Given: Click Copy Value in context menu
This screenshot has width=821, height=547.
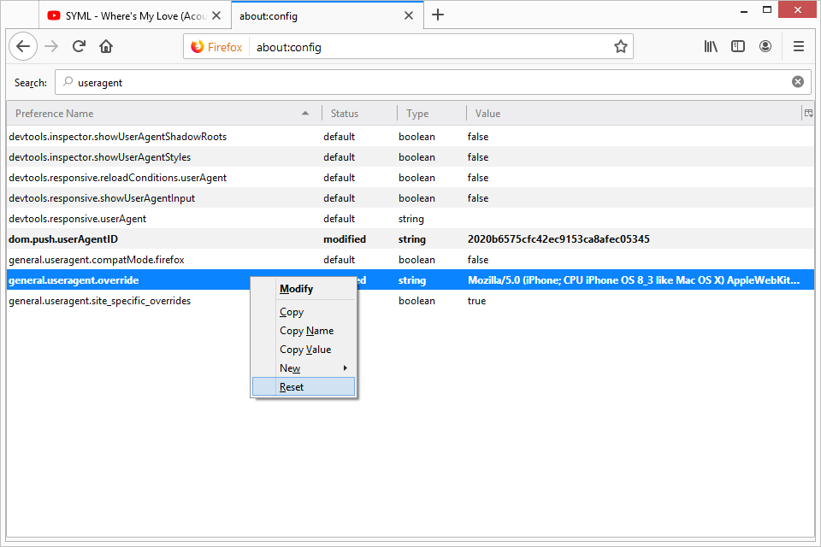Looking at the screenshot, I should 304,350.
